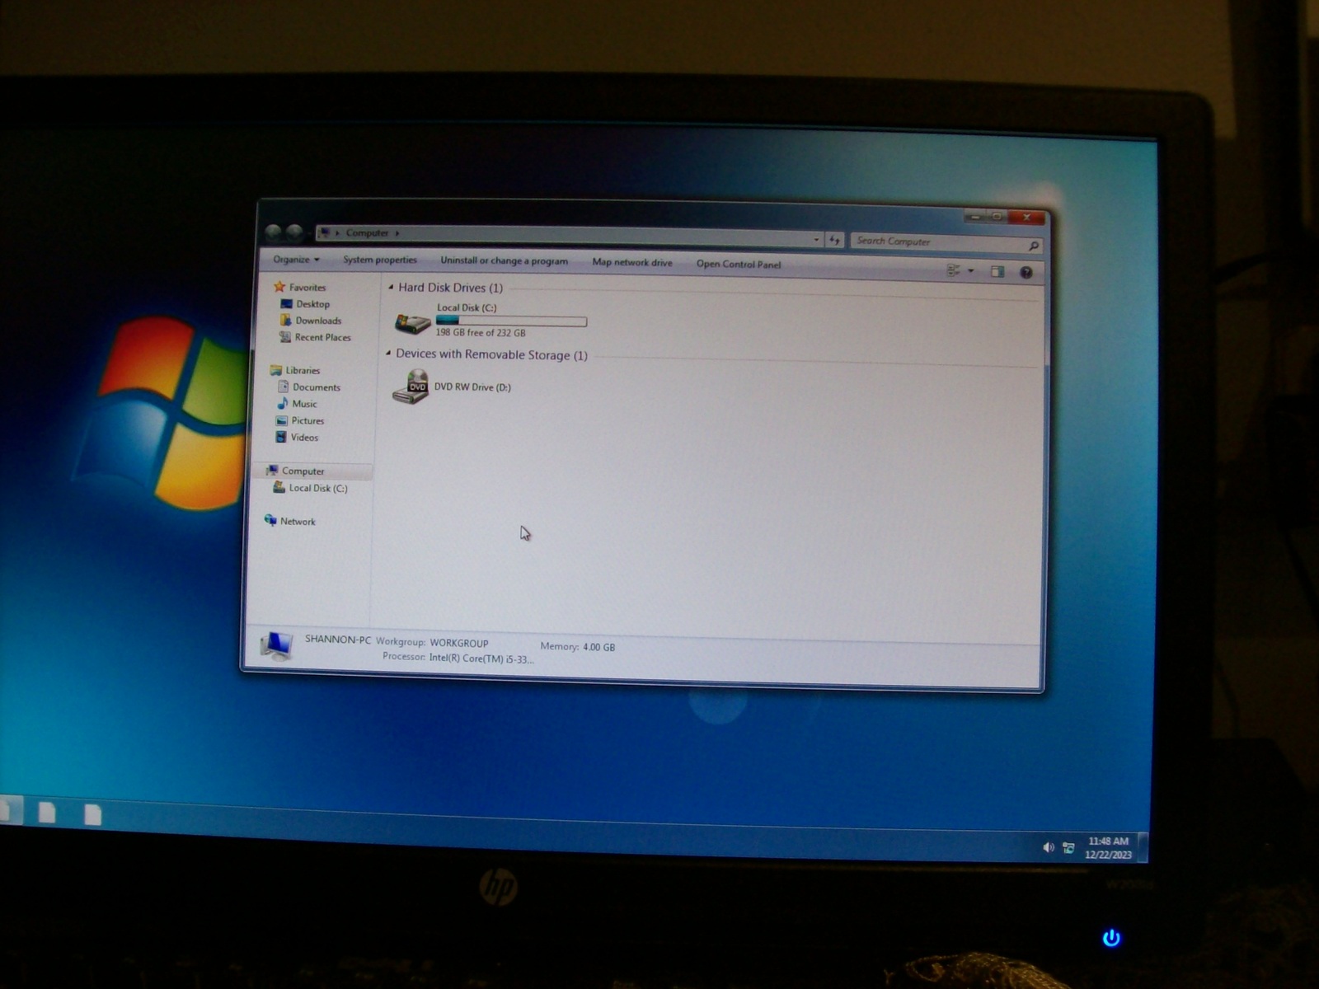Select the Computer breadcrumb in address bar
Viewport: 1319px width, 989px height.
tap(367, 233)
